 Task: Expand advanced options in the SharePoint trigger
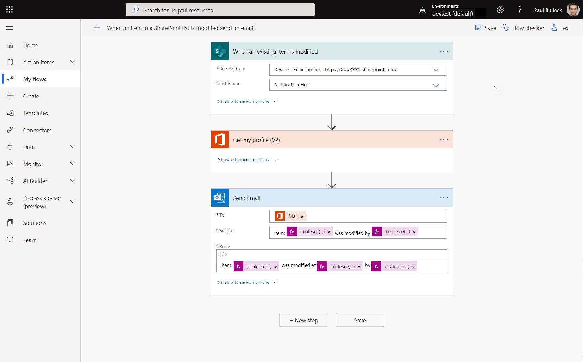pos(247,101)
